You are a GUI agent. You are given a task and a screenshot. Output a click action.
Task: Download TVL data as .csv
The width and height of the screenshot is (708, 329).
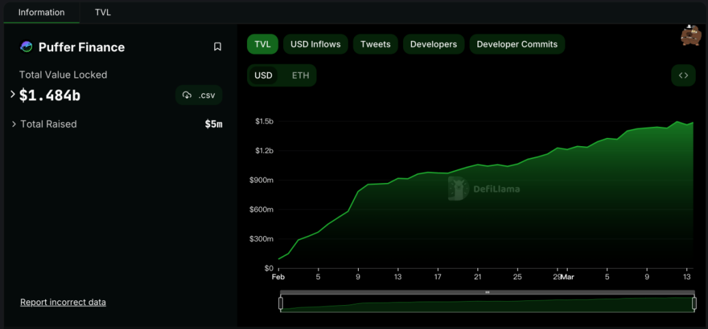point(198,95)
